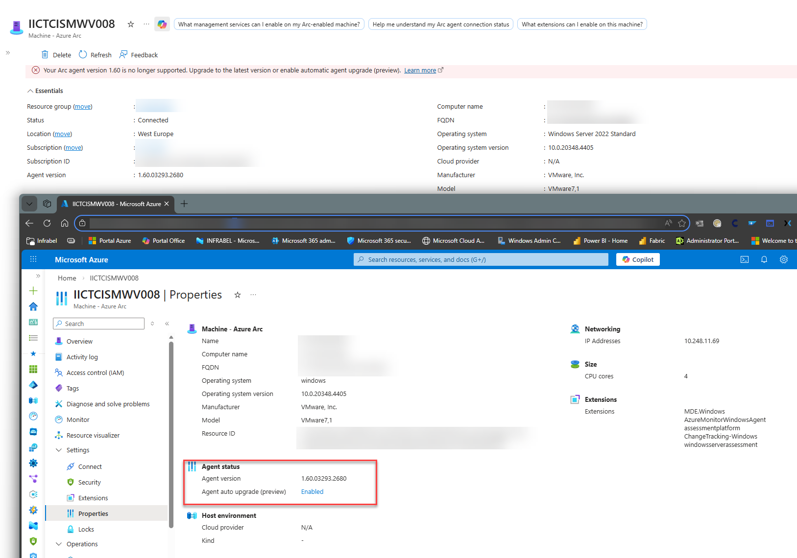This screenshot has width=797, height=558.
Task: Click Feedback in the top overview toolbar
Action: (139, 55)
